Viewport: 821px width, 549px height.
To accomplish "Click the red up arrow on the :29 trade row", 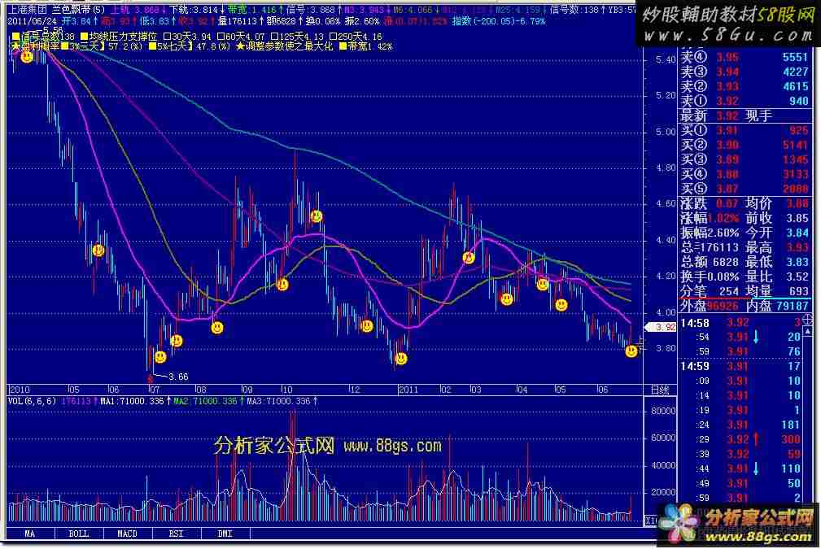I will click(x=756, y=439).
